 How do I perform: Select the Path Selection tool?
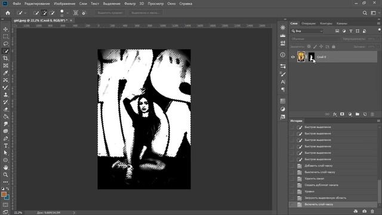[5, 153]
